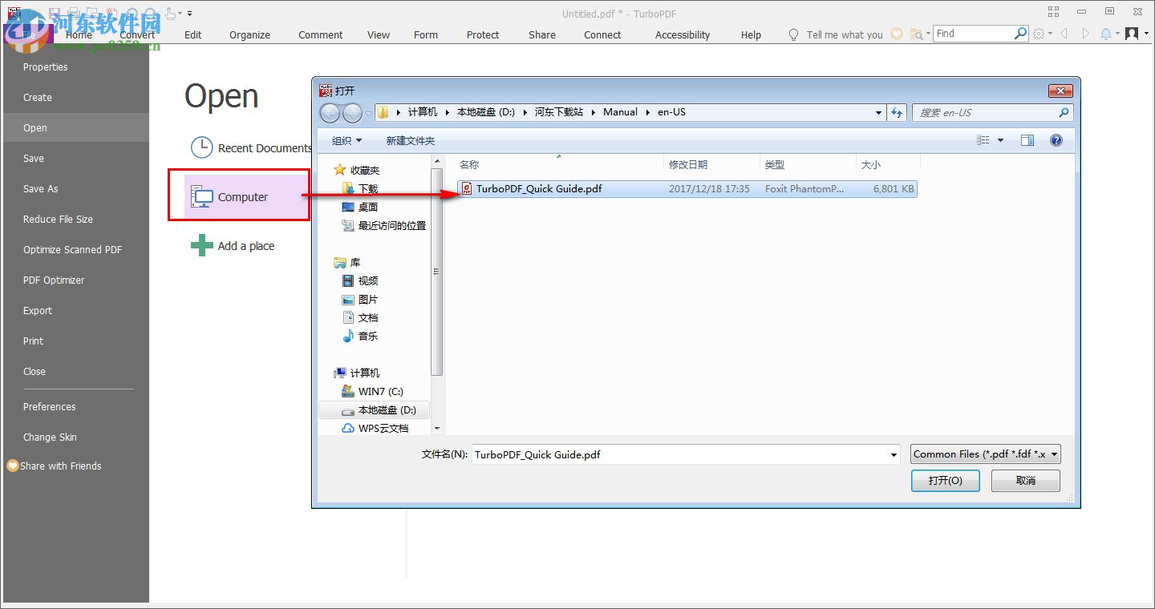Click the Save icon in the quick access toolbar

click(53, 14)
